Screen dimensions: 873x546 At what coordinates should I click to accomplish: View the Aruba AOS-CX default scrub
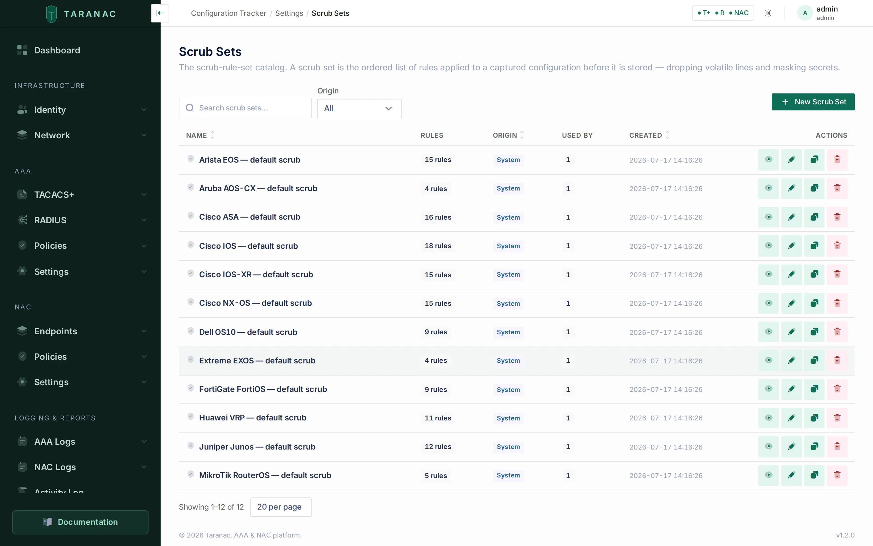pyautogui.click(x=768, y=188)
